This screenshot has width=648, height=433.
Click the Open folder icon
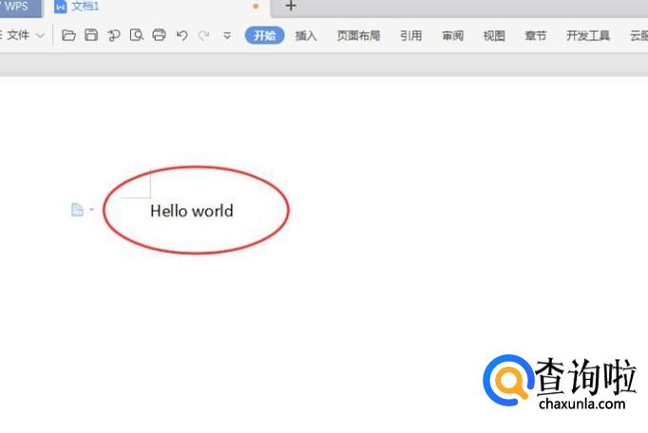click(x=68, y=36)
